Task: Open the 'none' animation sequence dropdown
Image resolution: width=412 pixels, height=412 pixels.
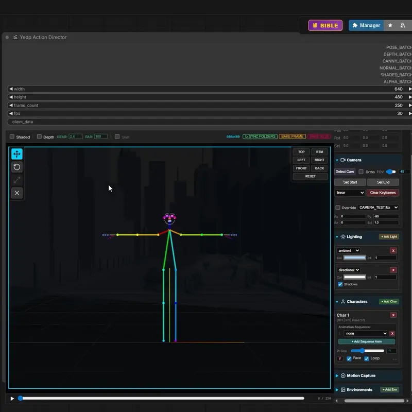Action: coord(366,333)
